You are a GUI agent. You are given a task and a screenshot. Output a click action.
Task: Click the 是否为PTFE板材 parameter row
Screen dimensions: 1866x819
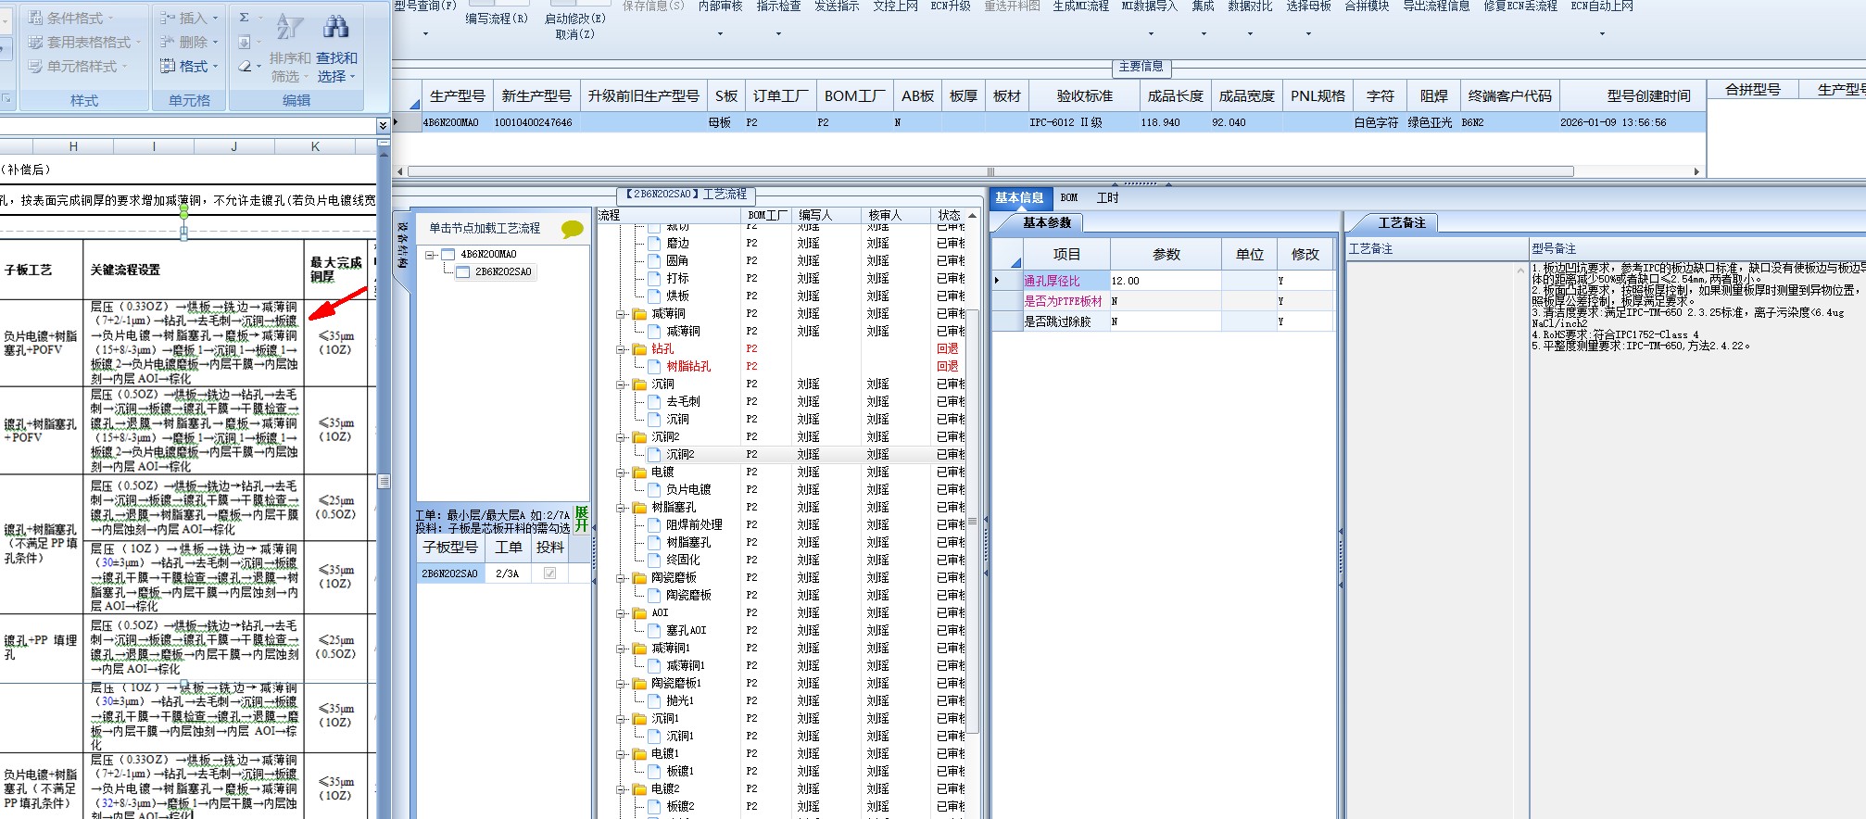pos(1164,301)
